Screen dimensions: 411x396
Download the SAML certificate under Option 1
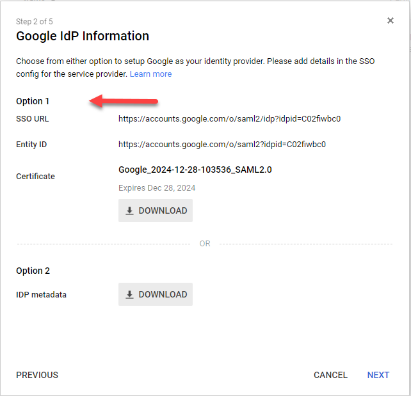(156, 210)
